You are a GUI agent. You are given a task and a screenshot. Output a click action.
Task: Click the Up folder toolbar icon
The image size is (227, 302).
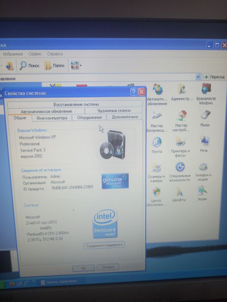click(x=9, y=66)
